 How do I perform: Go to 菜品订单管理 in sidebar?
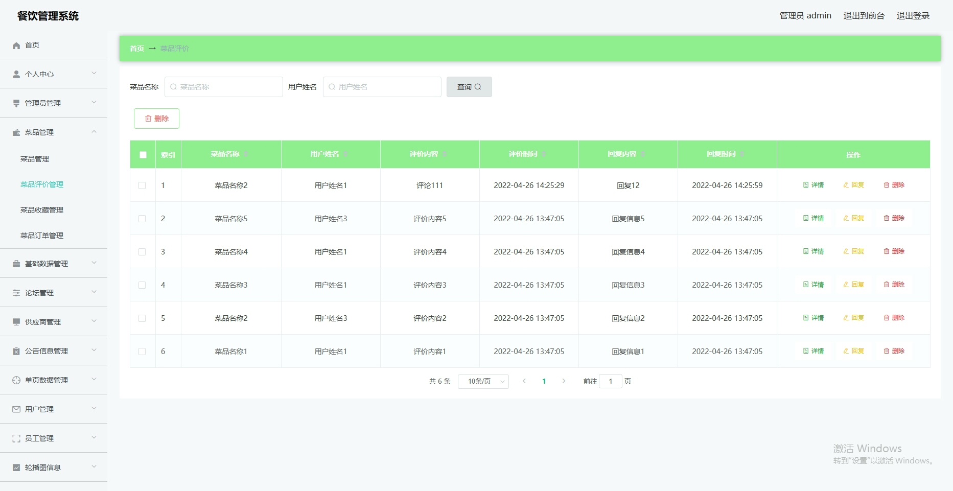(x=42, y=236)
